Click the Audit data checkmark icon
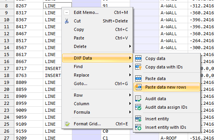This screenshot has width=214, height=140. tap(138, 99)
